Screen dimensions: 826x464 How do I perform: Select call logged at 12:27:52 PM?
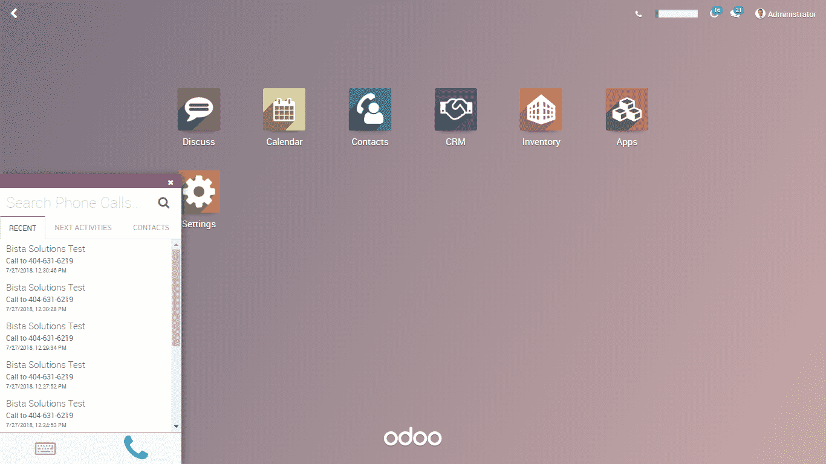click(x=86, y=375)
